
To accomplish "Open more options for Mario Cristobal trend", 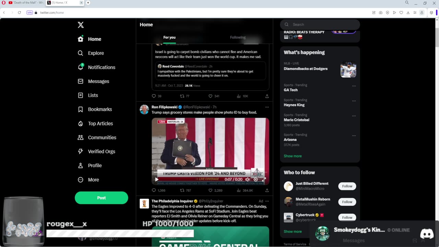I will (354, 116).
